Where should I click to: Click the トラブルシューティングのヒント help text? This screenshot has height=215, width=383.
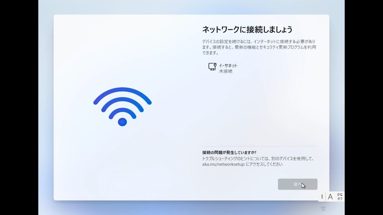pyautogui.click(x=258, y=161)
